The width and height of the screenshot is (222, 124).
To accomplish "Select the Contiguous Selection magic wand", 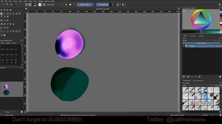I will tap(14, 31).
